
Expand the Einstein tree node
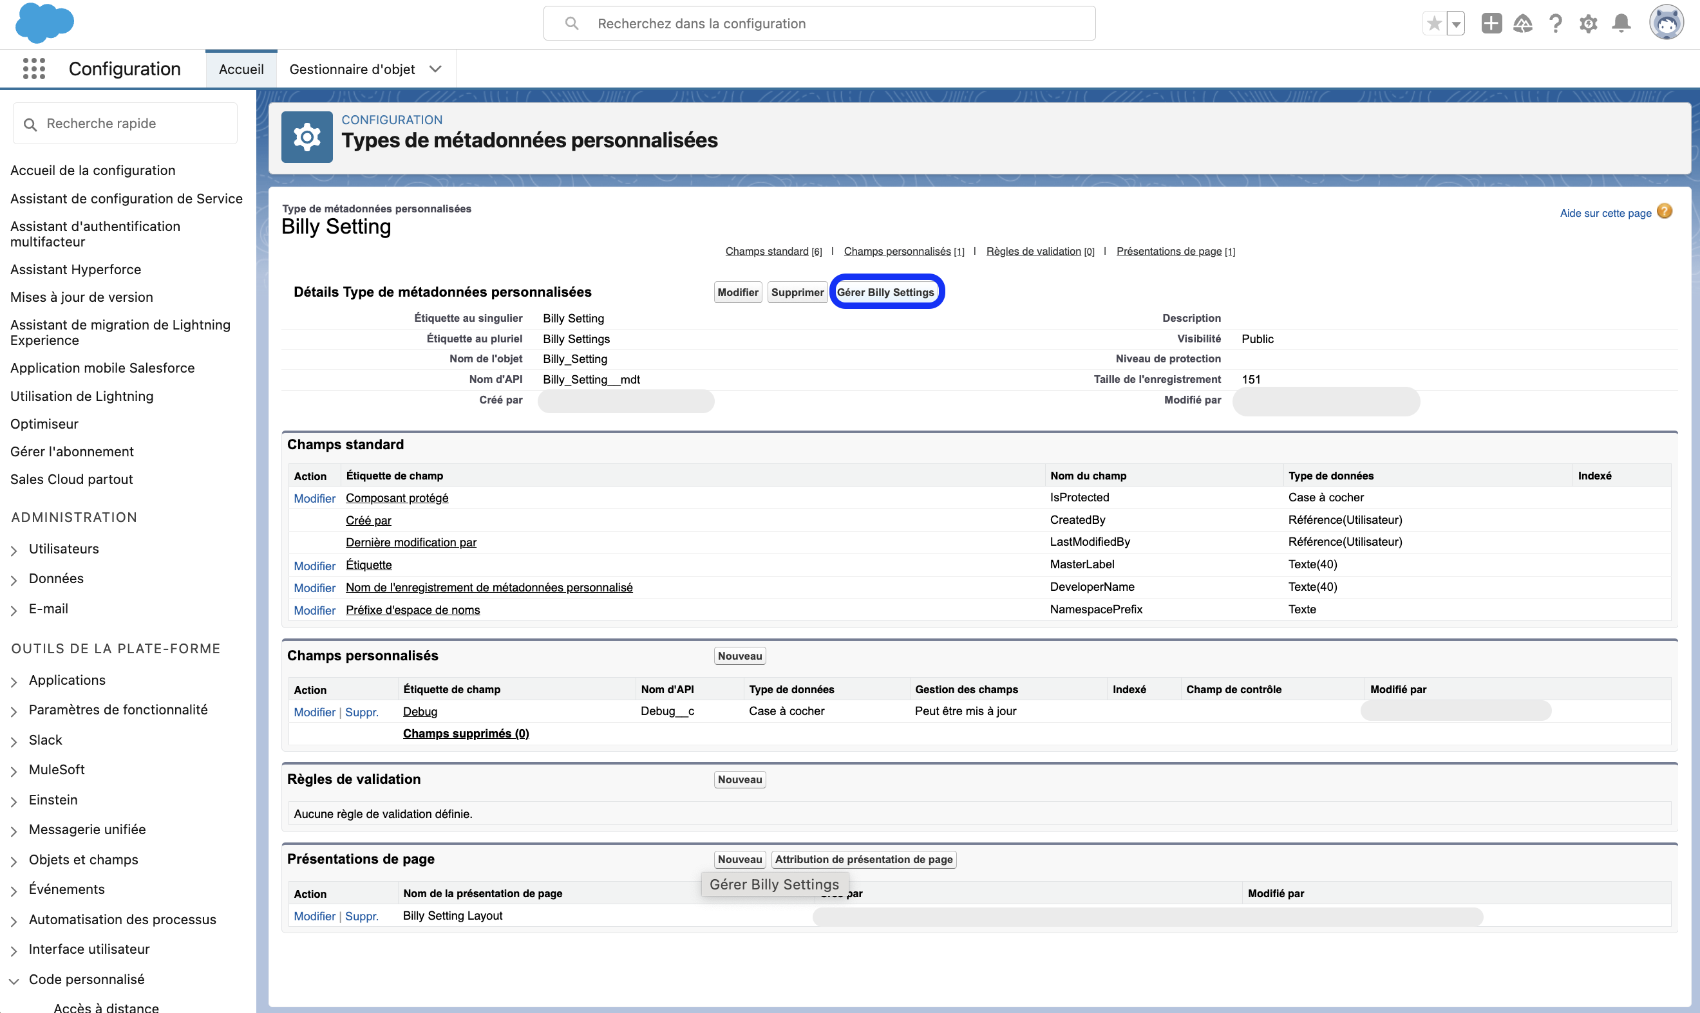coord(14,801)
